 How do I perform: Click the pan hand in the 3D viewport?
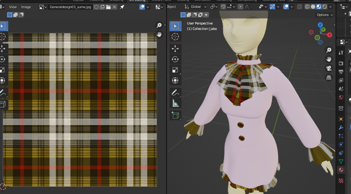(329, 59)
